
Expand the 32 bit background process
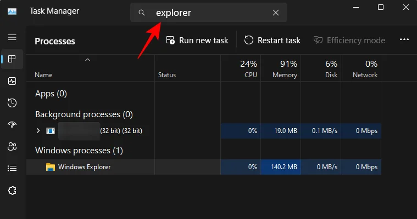coord(38,130)
